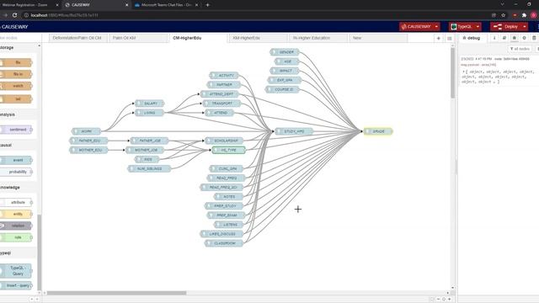Collapse the causal palette category
This screenshot has width=539, height=303.
coord(19,145)
